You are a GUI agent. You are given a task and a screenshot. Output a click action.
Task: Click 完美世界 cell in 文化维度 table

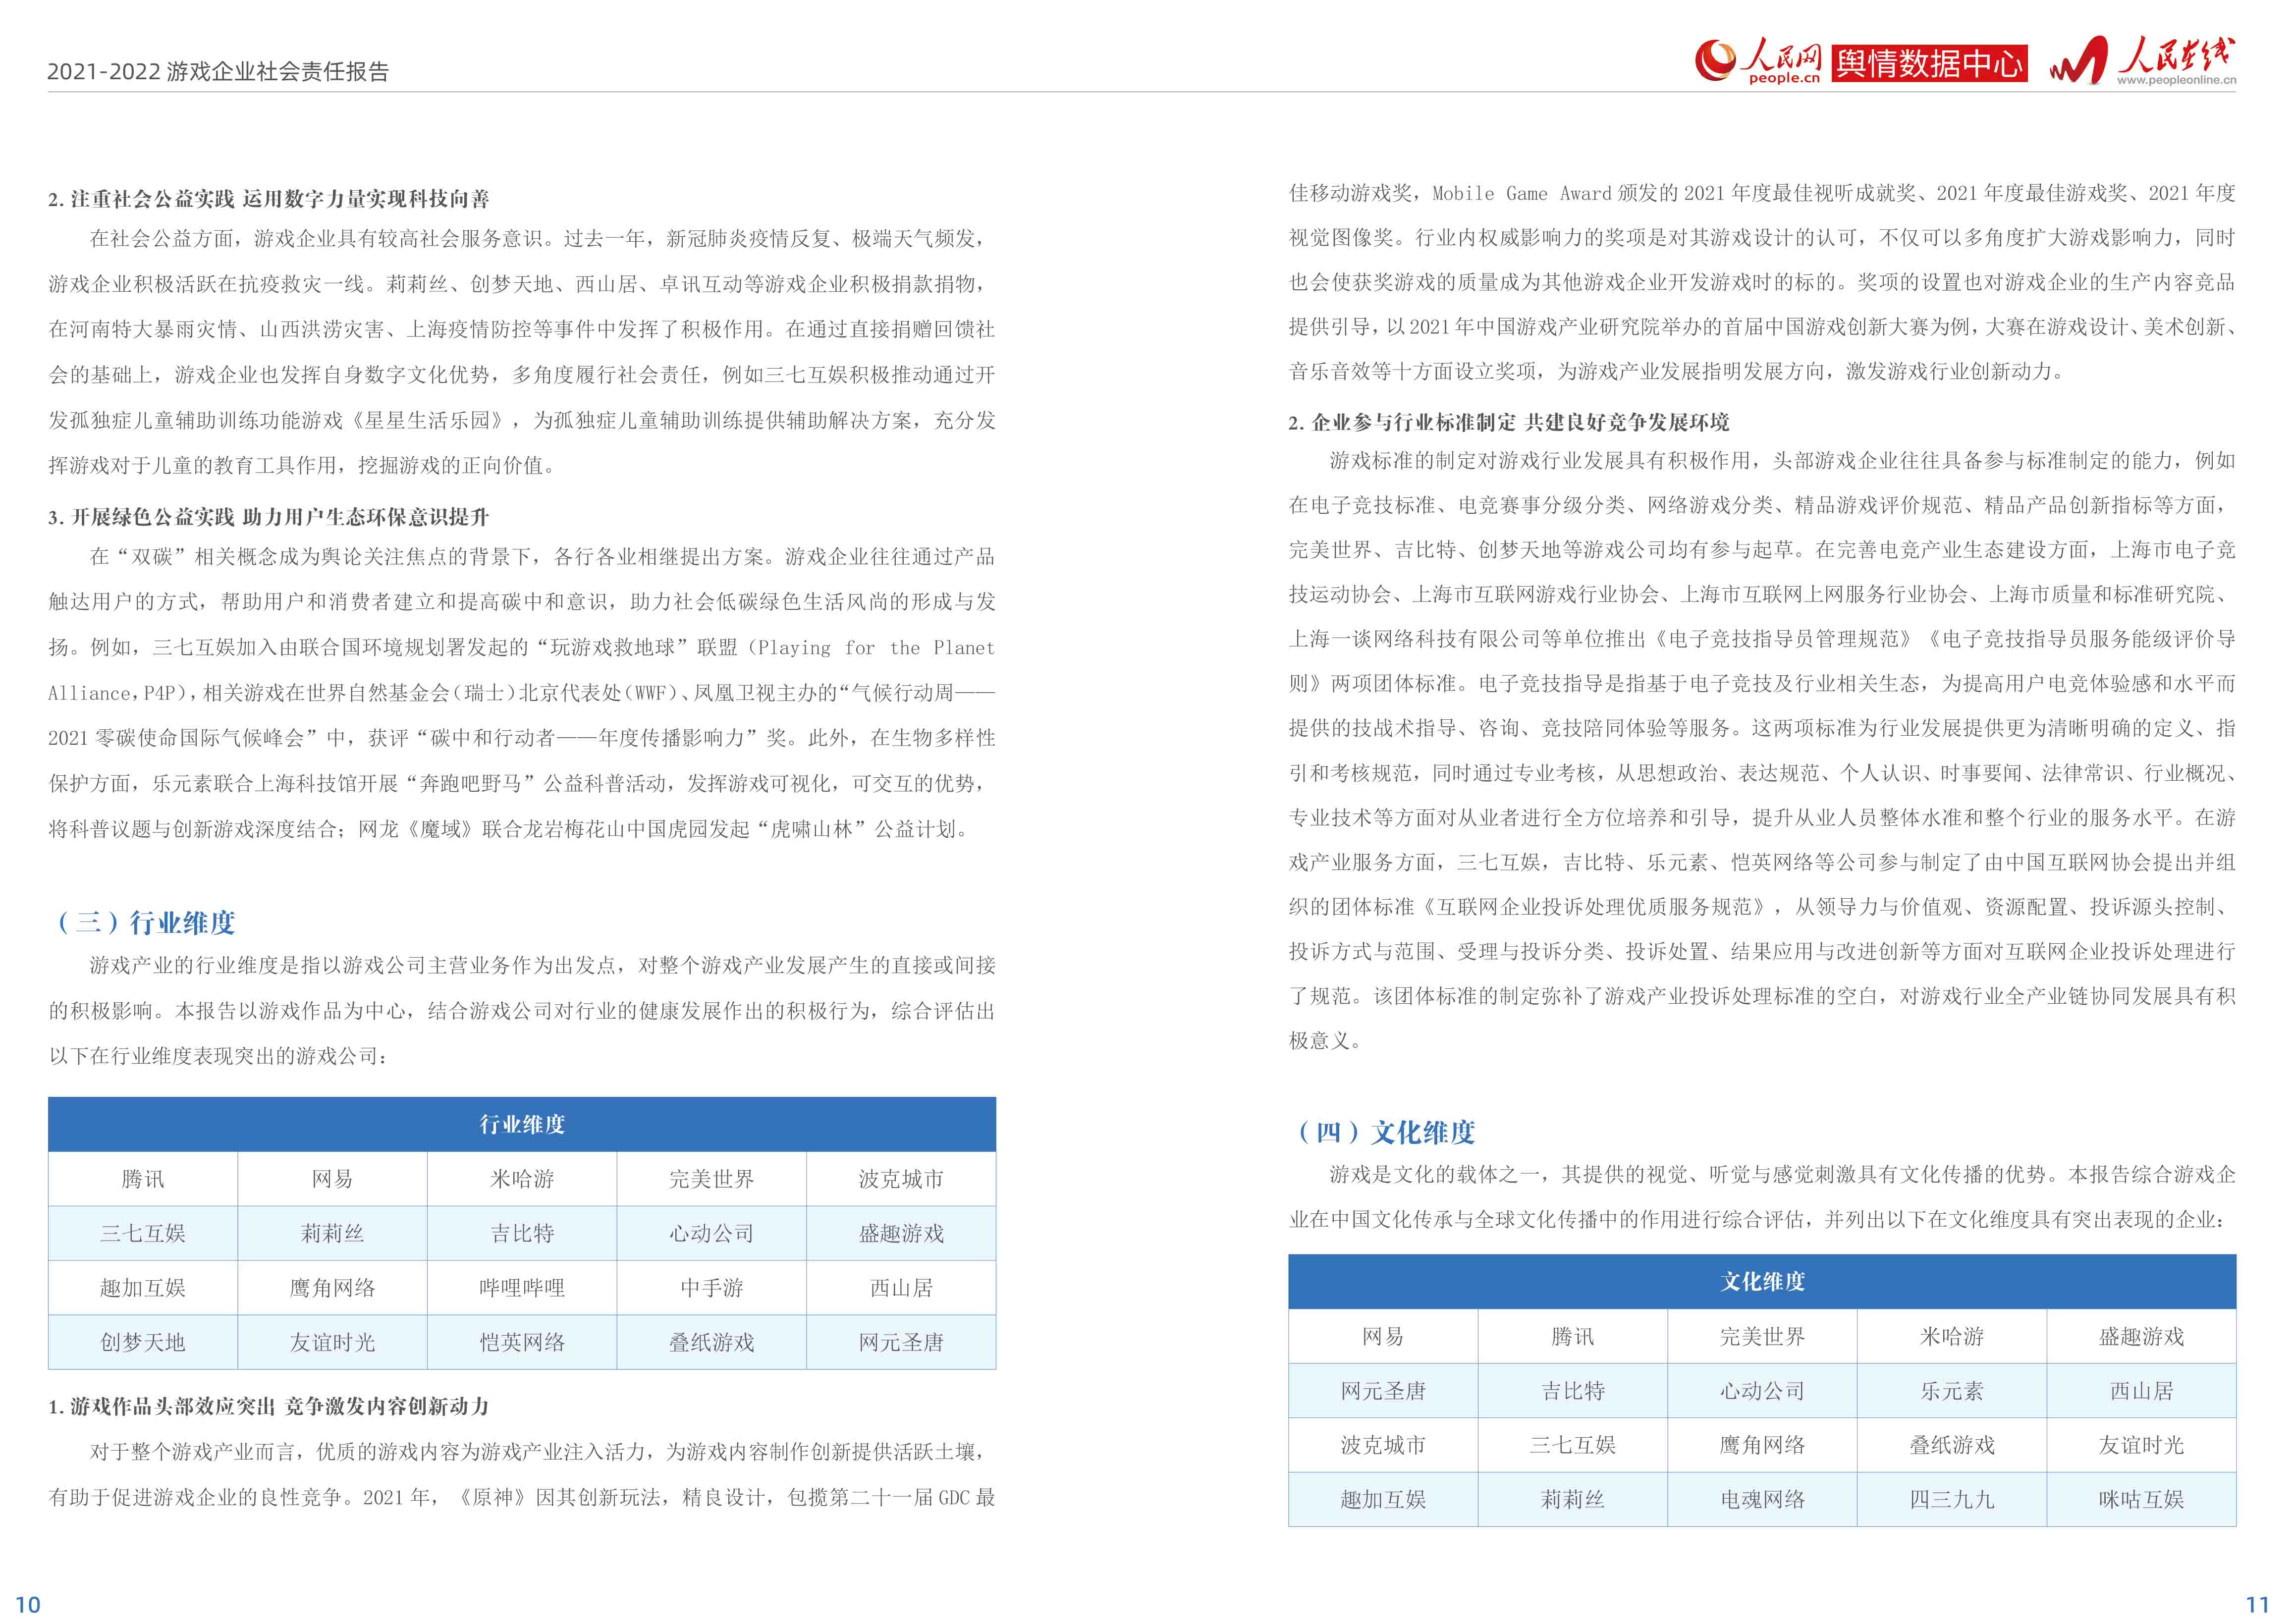tap(1762, 1336)
